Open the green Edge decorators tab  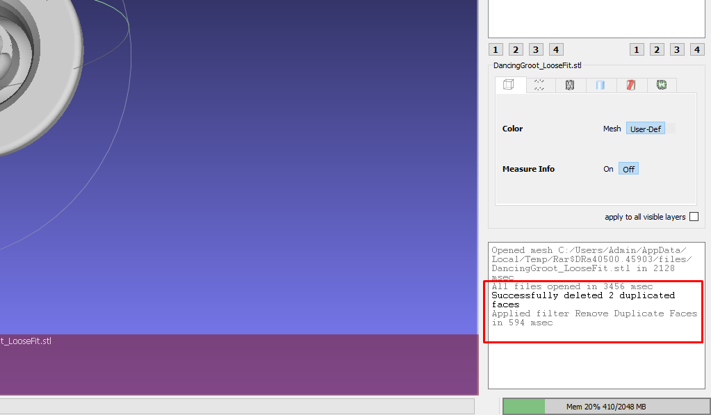pyautogui.click(x=661, y=85)
